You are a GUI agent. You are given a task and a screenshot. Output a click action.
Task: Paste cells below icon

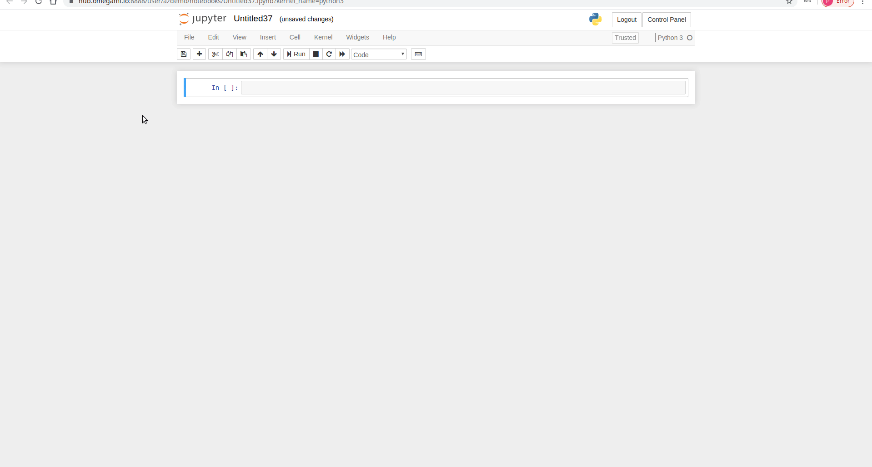pos(244,54)
